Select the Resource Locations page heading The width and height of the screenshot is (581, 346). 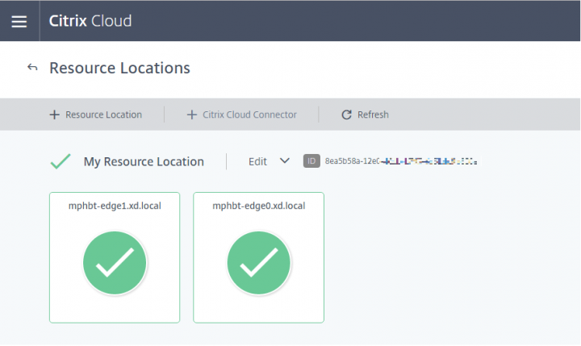[x=119, y=68]
